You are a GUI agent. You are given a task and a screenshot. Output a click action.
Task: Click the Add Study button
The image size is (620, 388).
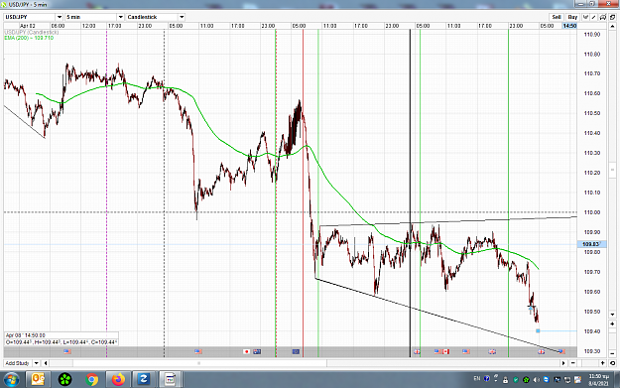(x=18, y=363)
